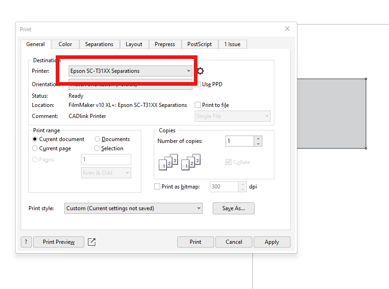Screen dimensions: 389x289
Task: Click the rectangle's top-right selection handle
Action: (366, 79)
